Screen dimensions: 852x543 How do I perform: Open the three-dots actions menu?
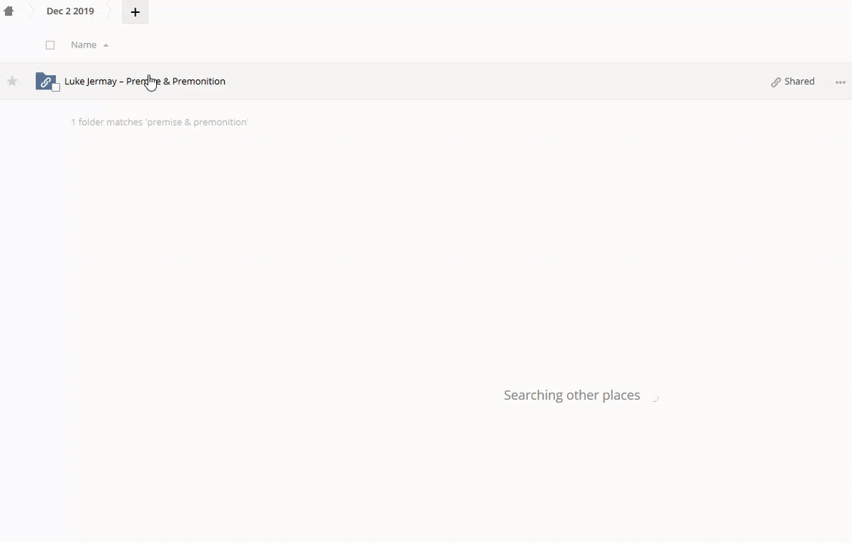coord(840,82)
